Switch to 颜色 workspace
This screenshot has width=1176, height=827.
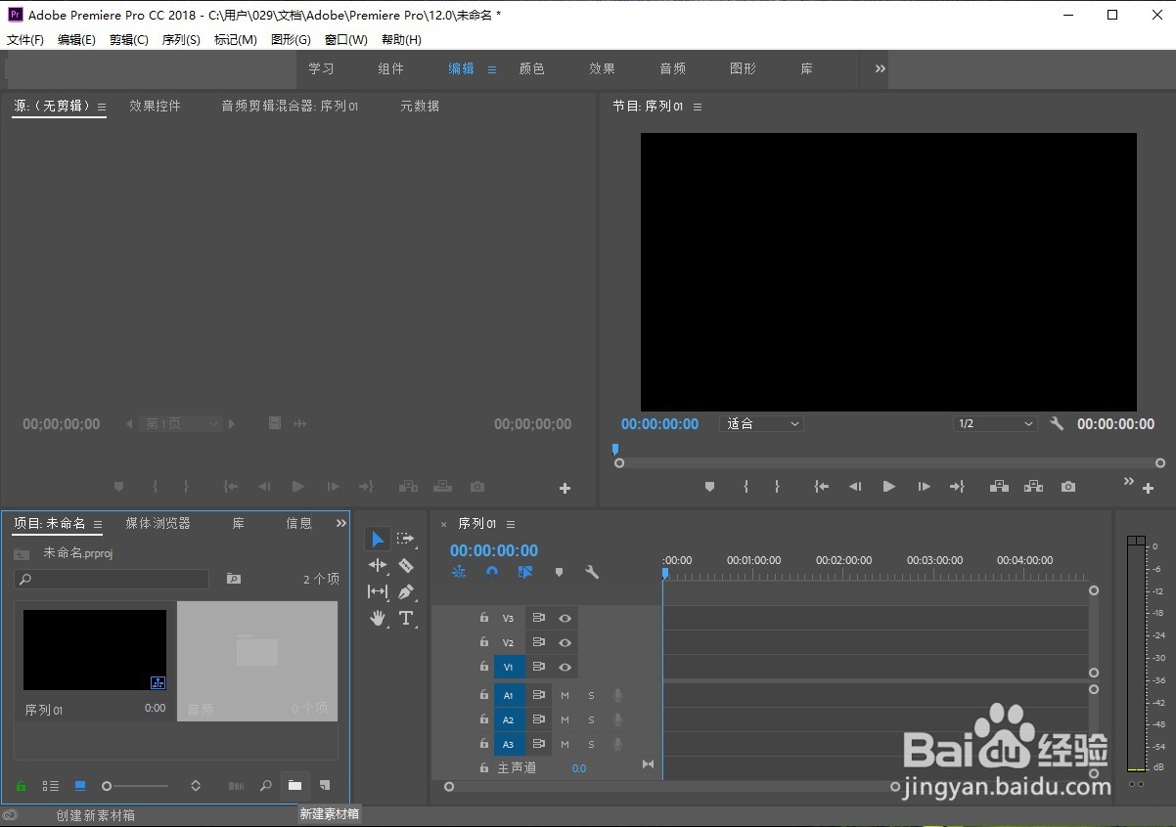point(531,68)
